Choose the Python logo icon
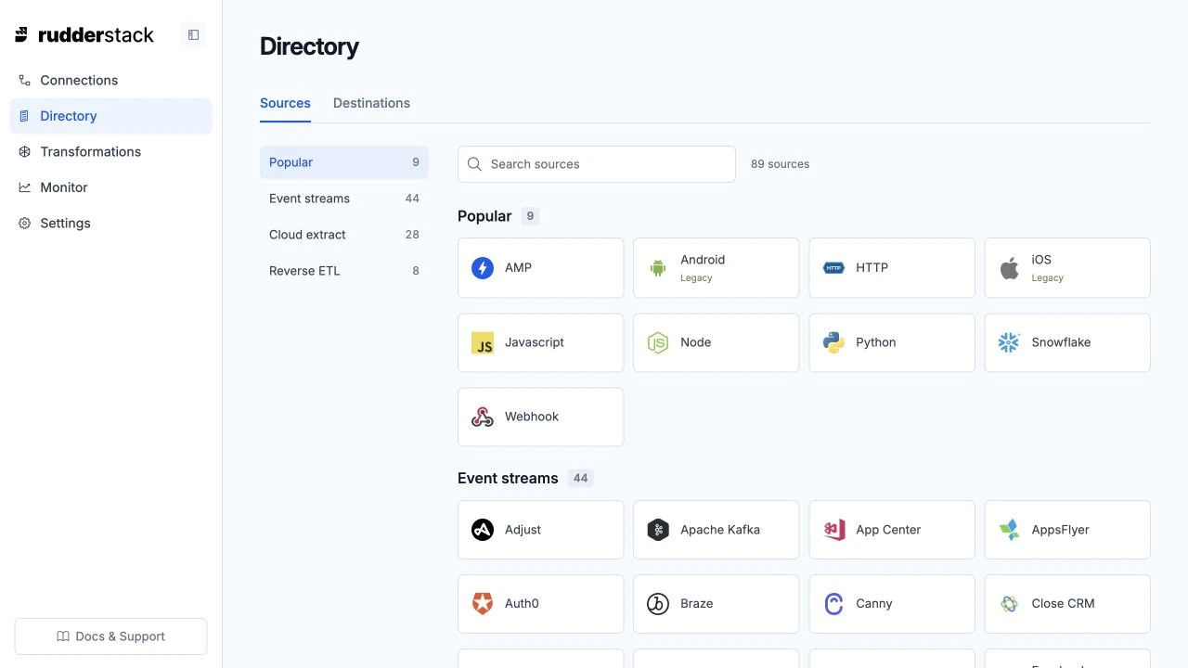The height and width of the screenshot is (668, 1188). [x=833, y=342]
